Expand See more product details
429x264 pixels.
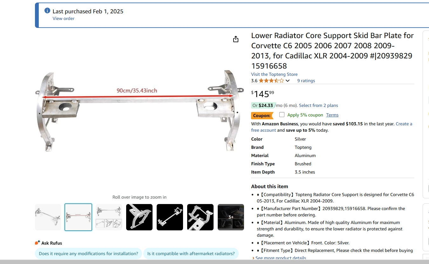(281, 258)
